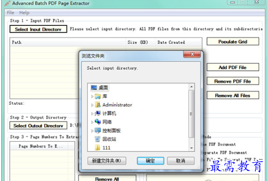Select the Recycle Bin (回收站) icon
The image size is (267, 181).
coord(97,139)
